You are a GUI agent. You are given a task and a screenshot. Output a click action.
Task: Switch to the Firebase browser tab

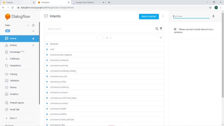pos(17,3)
